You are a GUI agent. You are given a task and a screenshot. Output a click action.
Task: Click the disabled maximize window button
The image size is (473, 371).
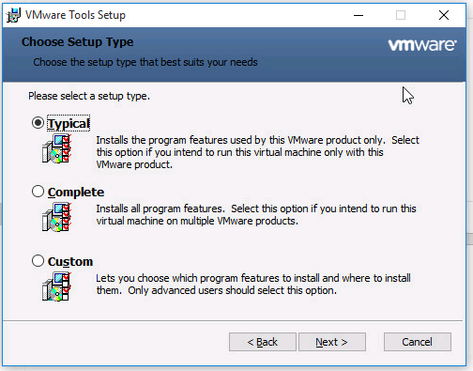tap(401, 15)
